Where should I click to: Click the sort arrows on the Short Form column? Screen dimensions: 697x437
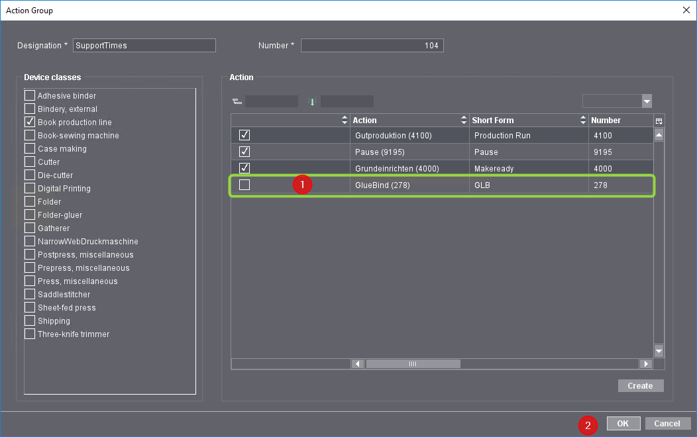582,120
